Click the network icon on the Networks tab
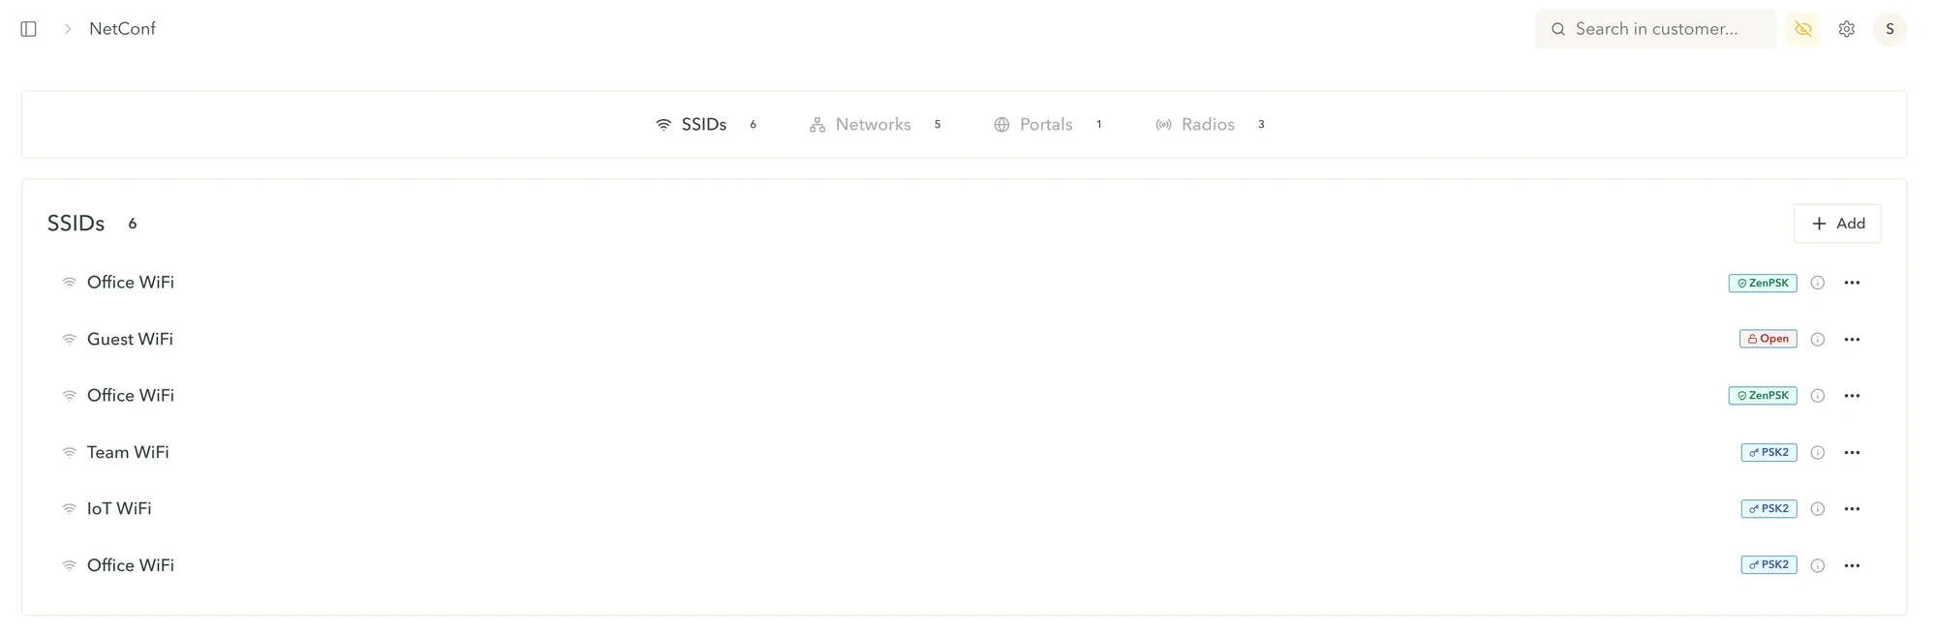This screenshot has height=634, width=1937. pyautogui.click(x=817, y=125)
